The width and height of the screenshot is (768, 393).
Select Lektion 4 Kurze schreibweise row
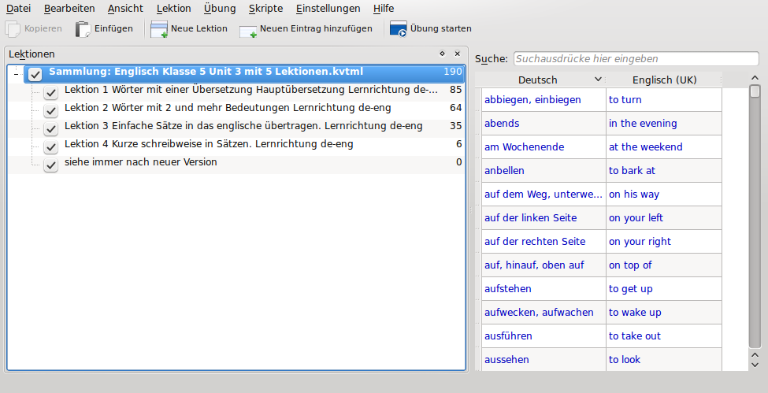[x=236, y=147]
